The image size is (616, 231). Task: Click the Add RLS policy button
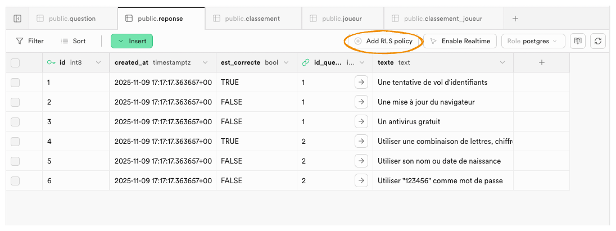(383, 41)
